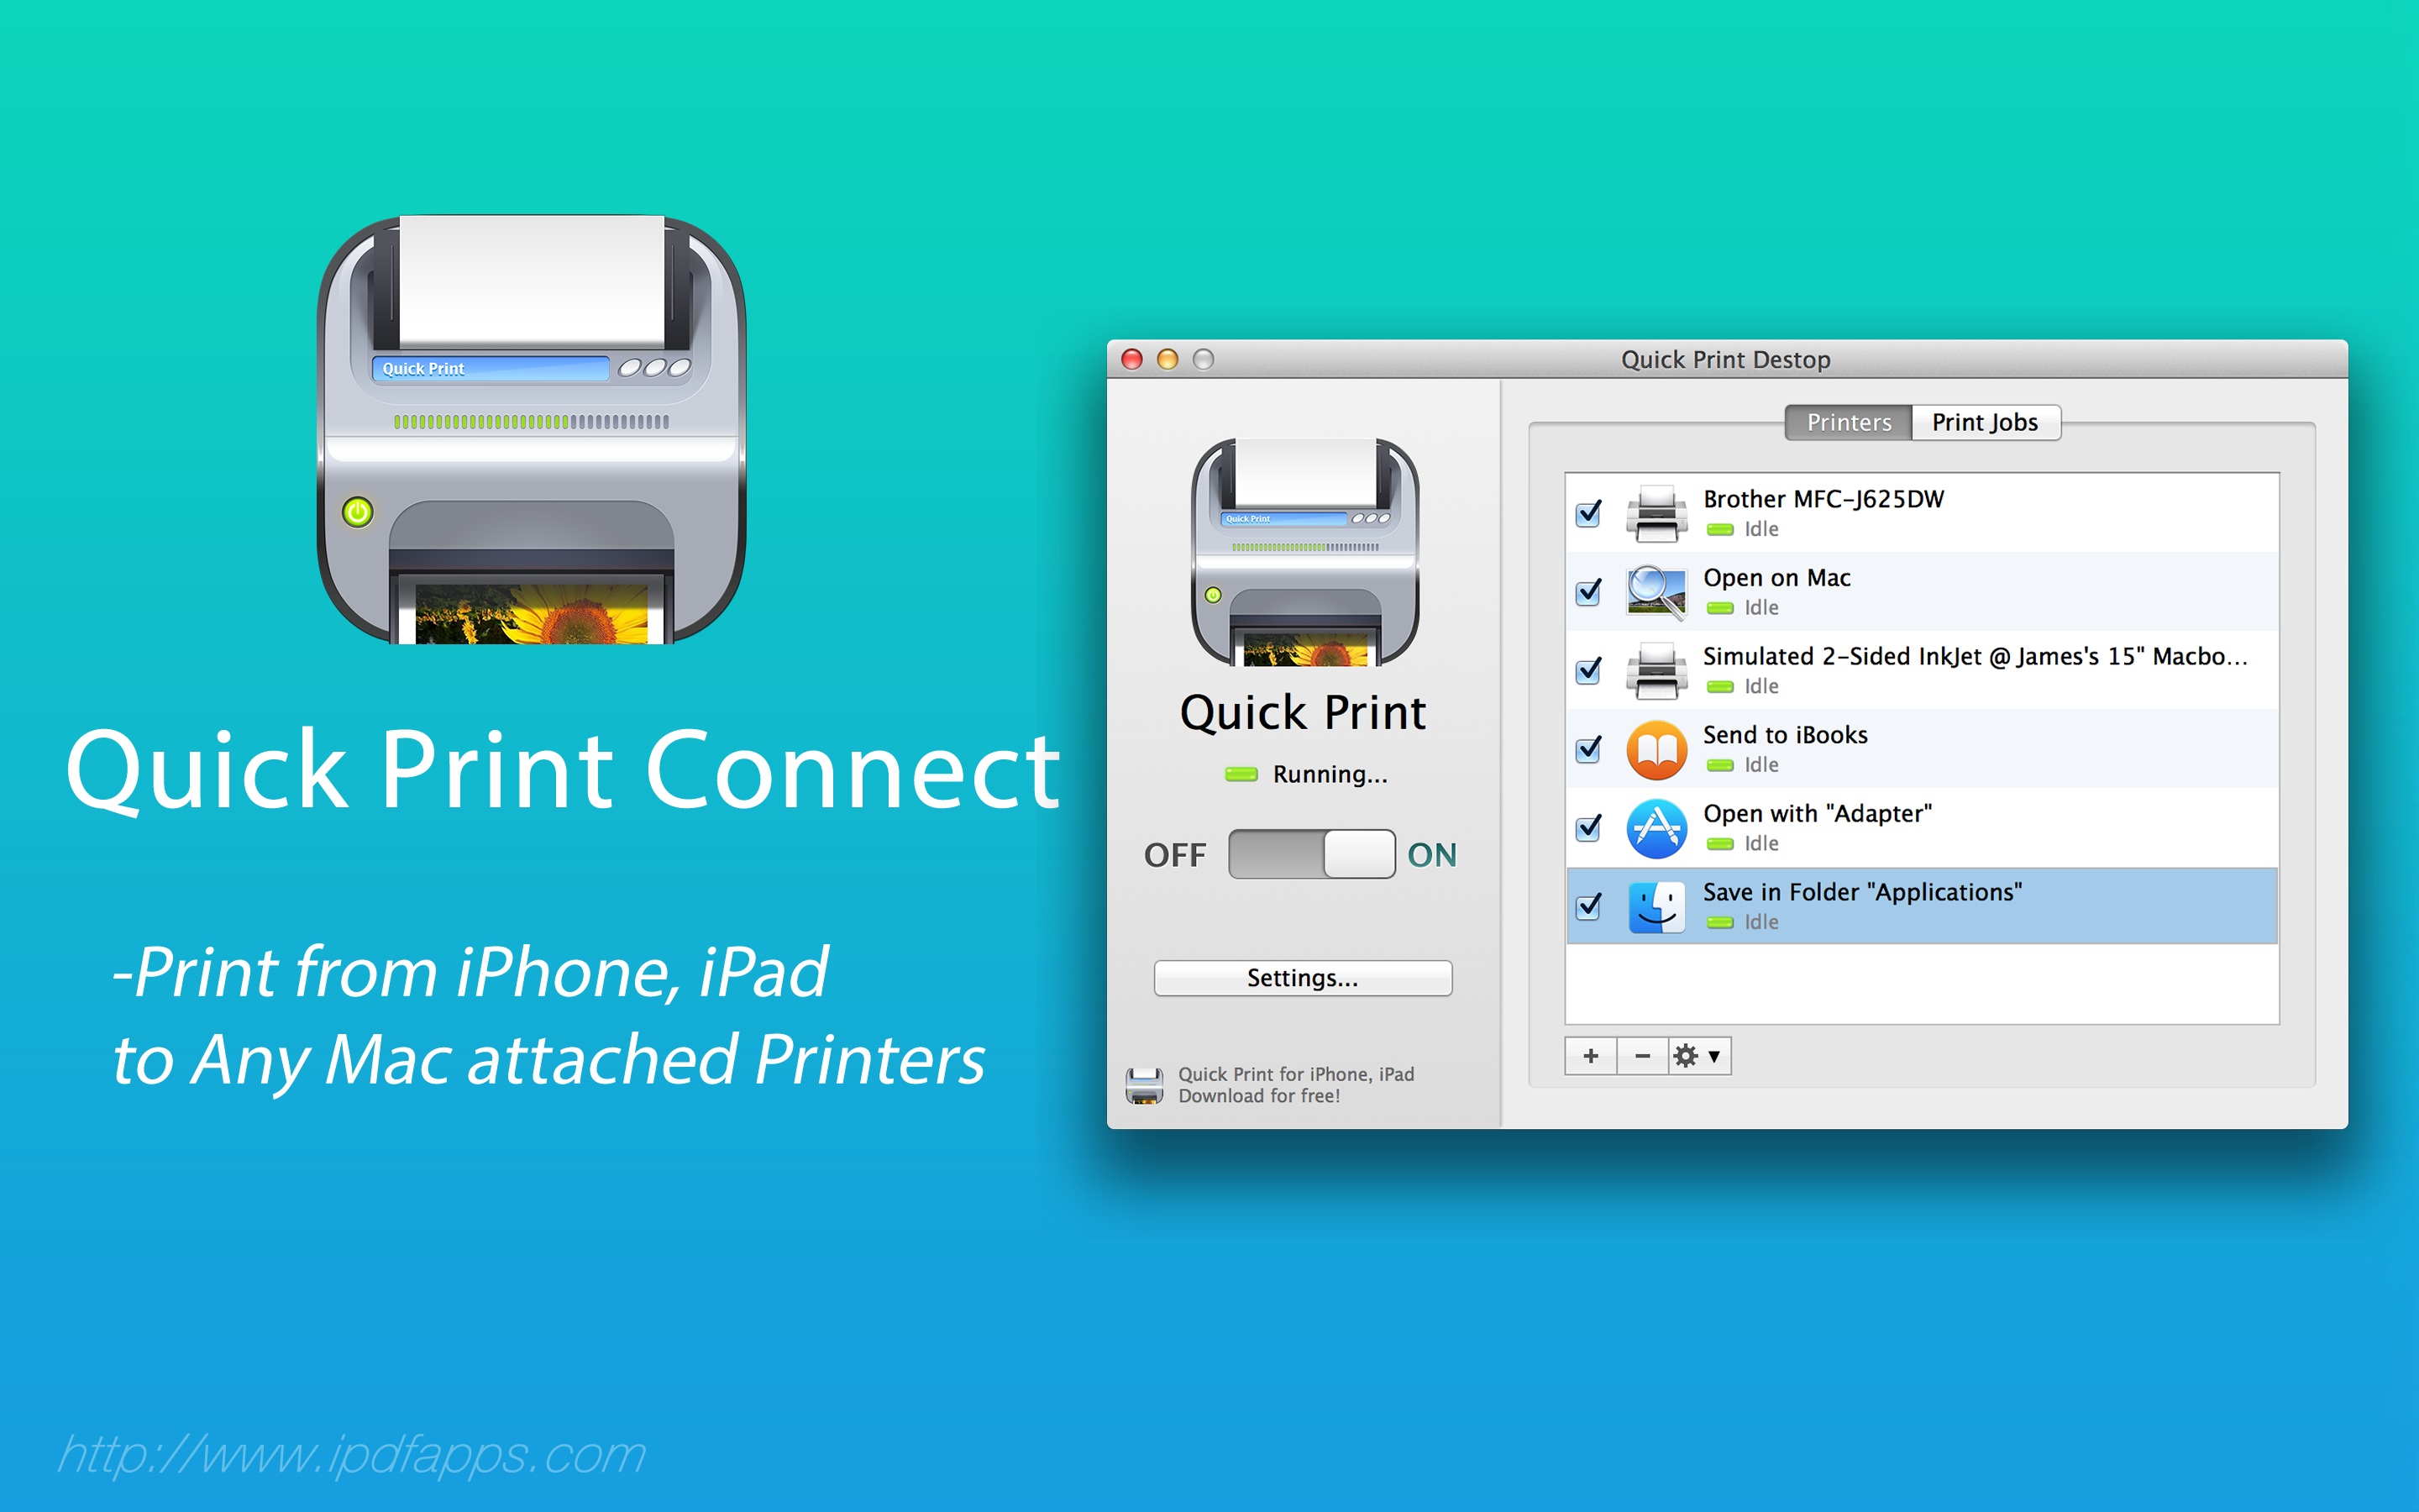Toggle the Quick Print ON/OFF switch

coord(1309,853)
